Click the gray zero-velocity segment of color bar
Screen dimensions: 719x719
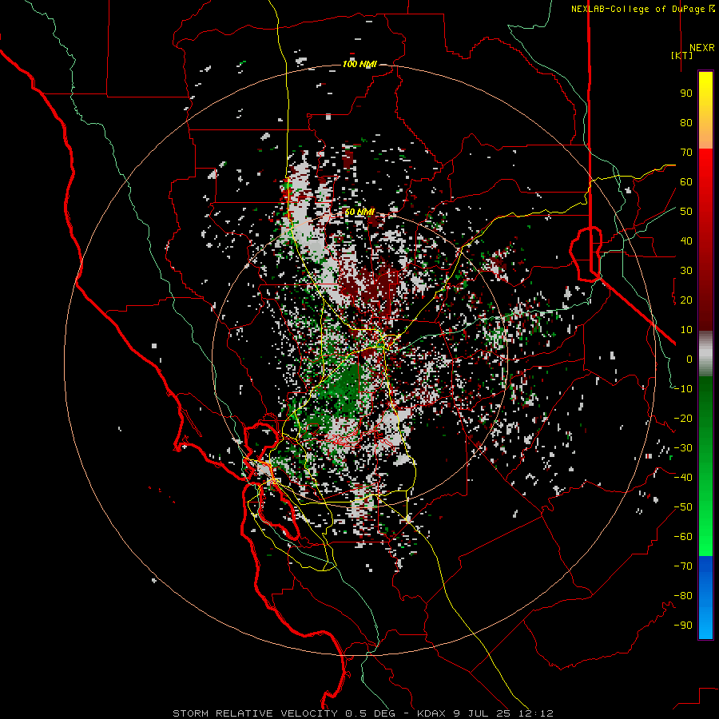click(x=705, y=353)
